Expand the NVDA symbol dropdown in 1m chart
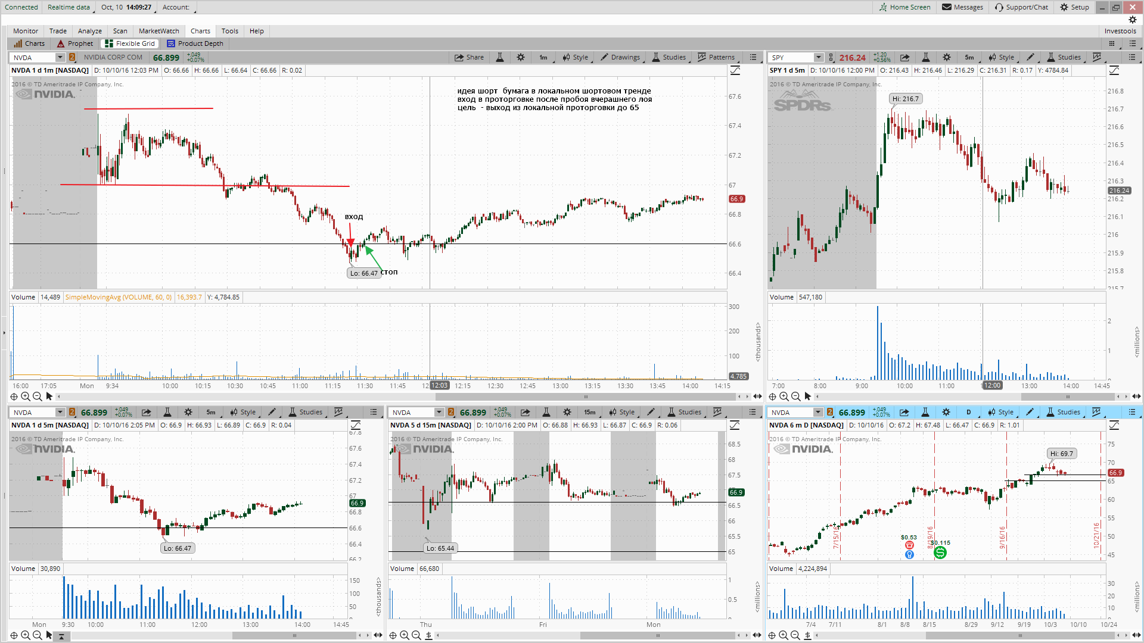 coord(60,58)
